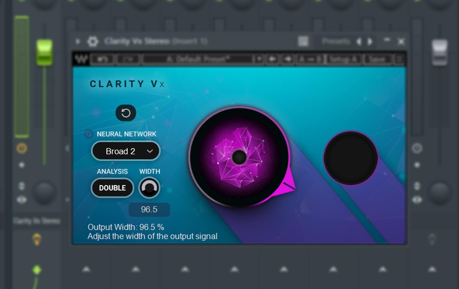Click the Redo button in Waves toolbar
Image resolution: width=459 pixels, height=289 pixels.
[x=127, y=59]
